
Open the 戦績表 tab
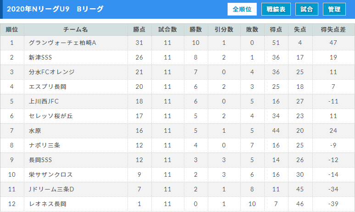(276, 9)
